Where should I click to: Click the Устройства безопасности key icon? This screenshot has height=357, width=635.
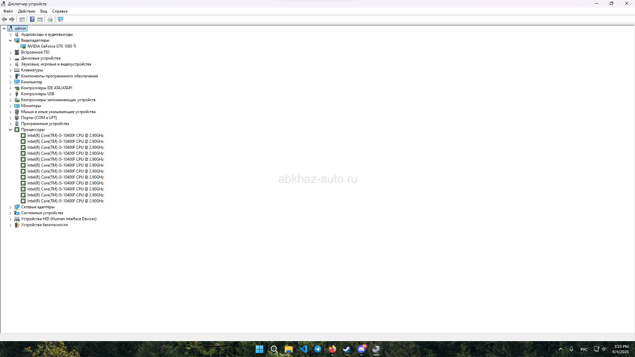click(17, 225)
